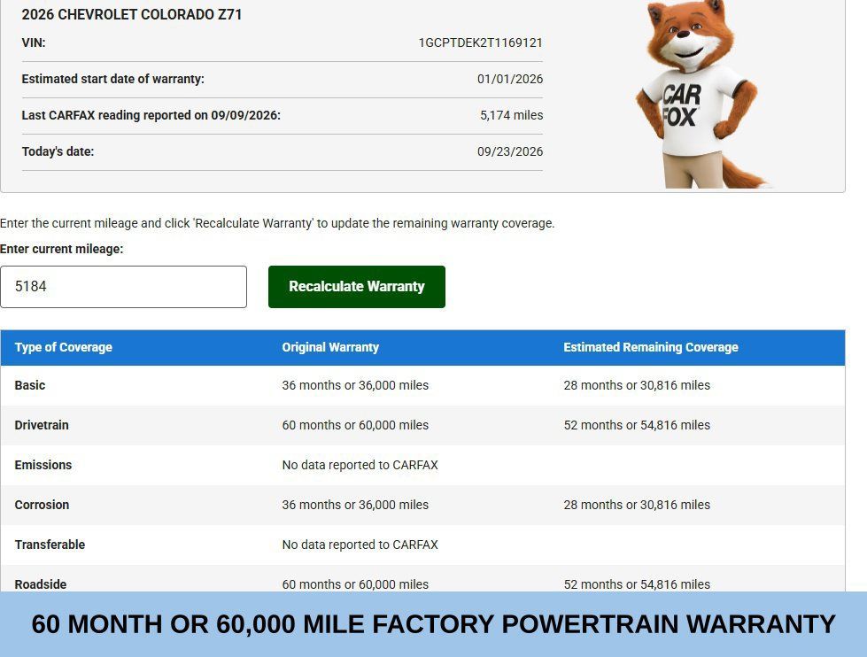Click the 2026 Chevrolet Colorado Z71 heading

click(x=132, y=14)
